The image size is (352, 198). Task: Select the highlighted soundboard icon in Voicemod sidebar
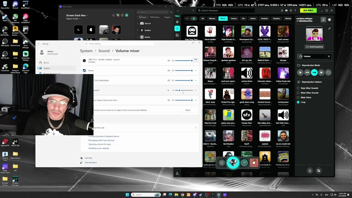pyautogui.click(x=177, y=29)
